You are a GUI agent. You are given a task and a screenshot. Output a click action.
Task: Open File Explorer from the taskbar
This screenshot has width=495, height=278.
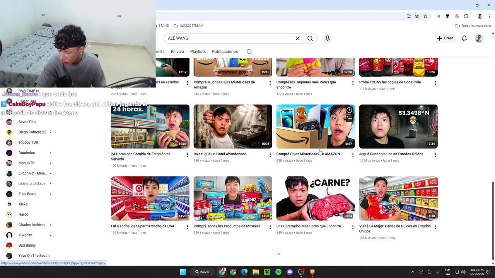[x=256, y=272]
